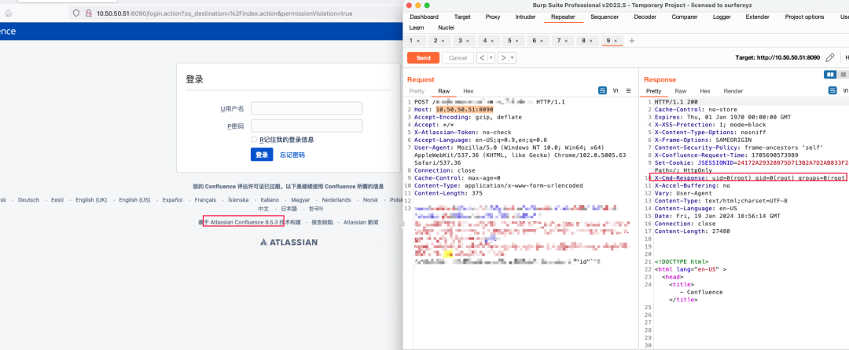The width and height of the screenshot is (849, 350).
Task: Click the 忘记密码 forgot password link
Action: pyautogui.click(x=292, y=155)
